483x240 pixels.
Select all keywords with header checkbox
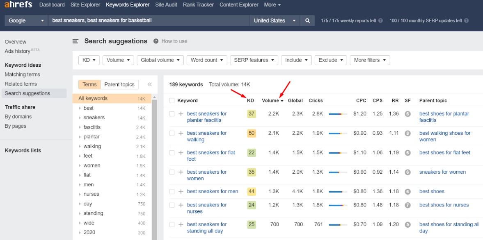172,100
